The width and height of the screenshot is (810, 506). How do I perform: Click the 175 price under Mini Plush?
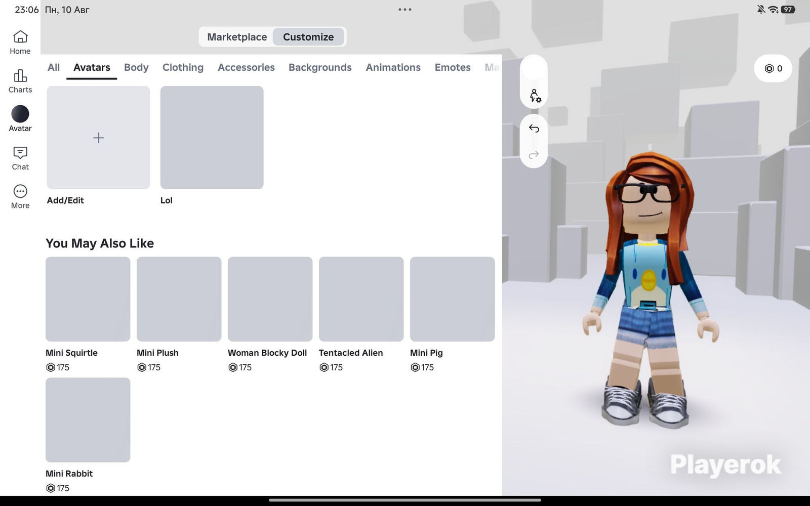click(154, 367)
